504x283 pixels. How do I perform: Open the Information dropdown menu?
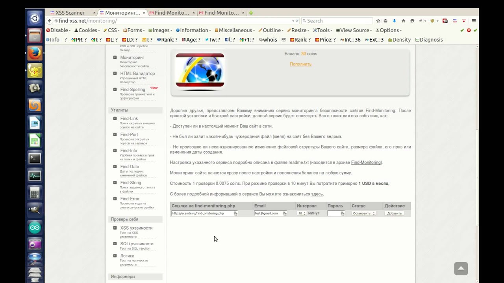tap(194, 30)
